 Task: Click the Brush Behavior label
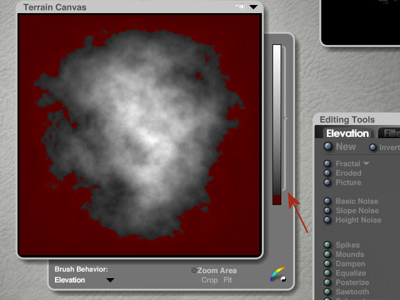81,269
